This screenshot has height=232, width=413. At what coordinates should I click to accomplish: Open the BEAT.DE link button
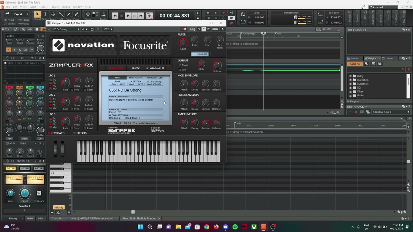(136, 68)
